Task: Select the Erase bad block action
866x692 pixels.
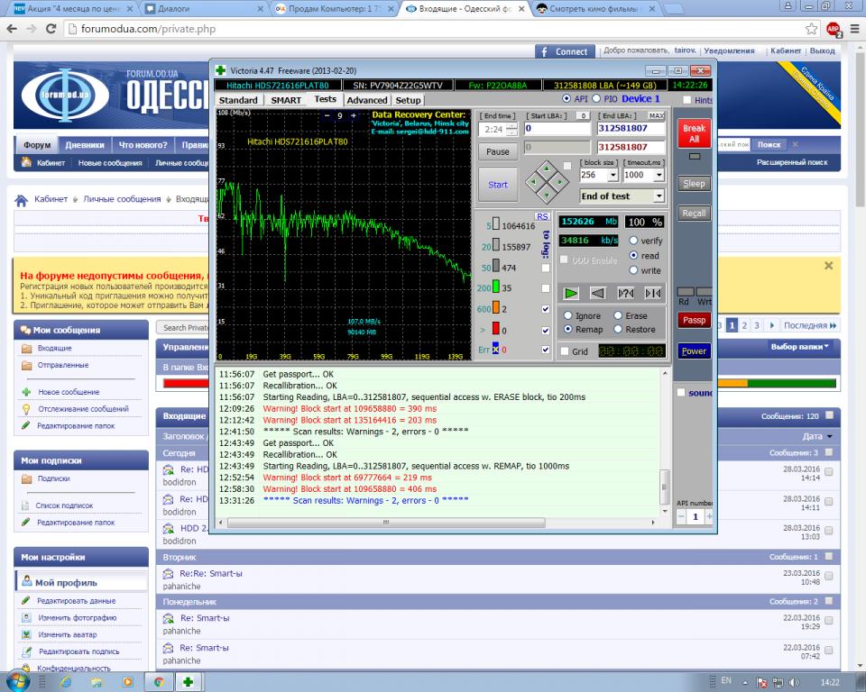Action: click(x=618, y=315)
